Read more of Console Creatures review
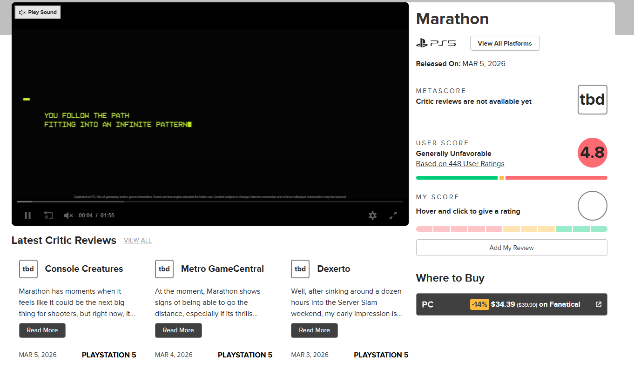 (42, 330)
